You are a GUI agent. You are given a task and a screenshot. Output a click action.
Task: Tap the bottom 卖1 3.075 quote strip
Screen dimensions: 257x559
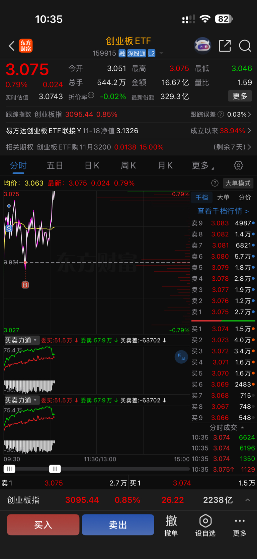click(64, 483)
